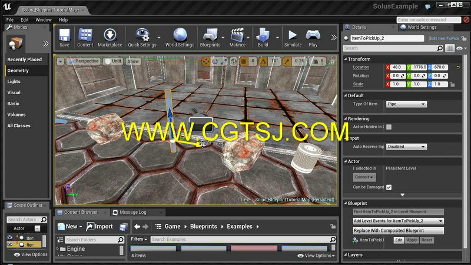The width and height of the screenshot is (471, 265).
Task: Open the Content toolbar button
Action: [85, 38]
